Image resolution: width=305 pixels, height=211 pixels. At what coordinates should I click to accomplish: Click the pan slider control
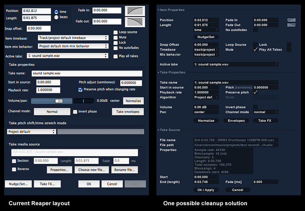pos(83,101)
